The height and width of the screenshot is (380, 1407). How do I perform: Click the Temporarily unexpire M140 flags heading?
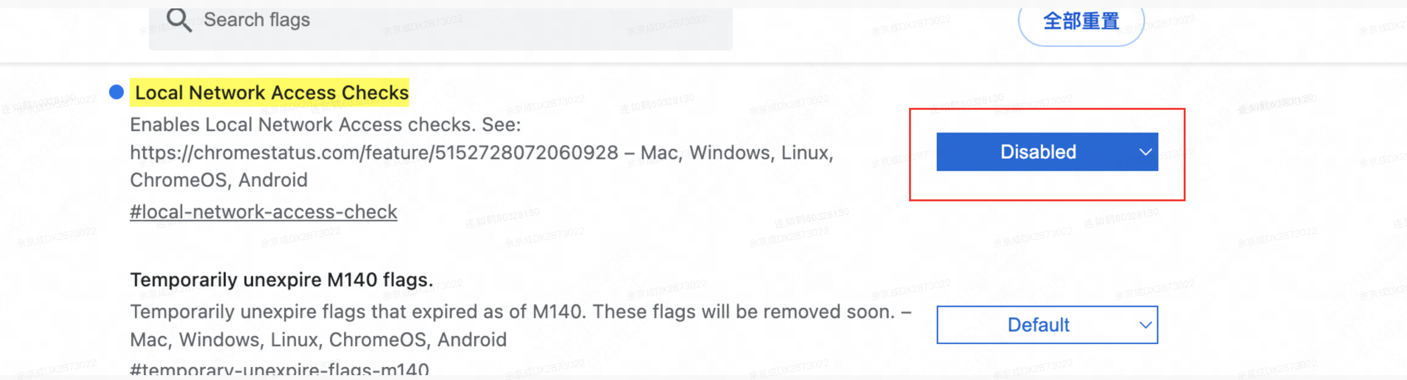(281, 280)
